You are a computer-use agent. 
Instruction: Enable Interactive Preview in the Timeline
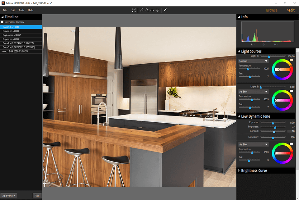[x=2, y=22]
